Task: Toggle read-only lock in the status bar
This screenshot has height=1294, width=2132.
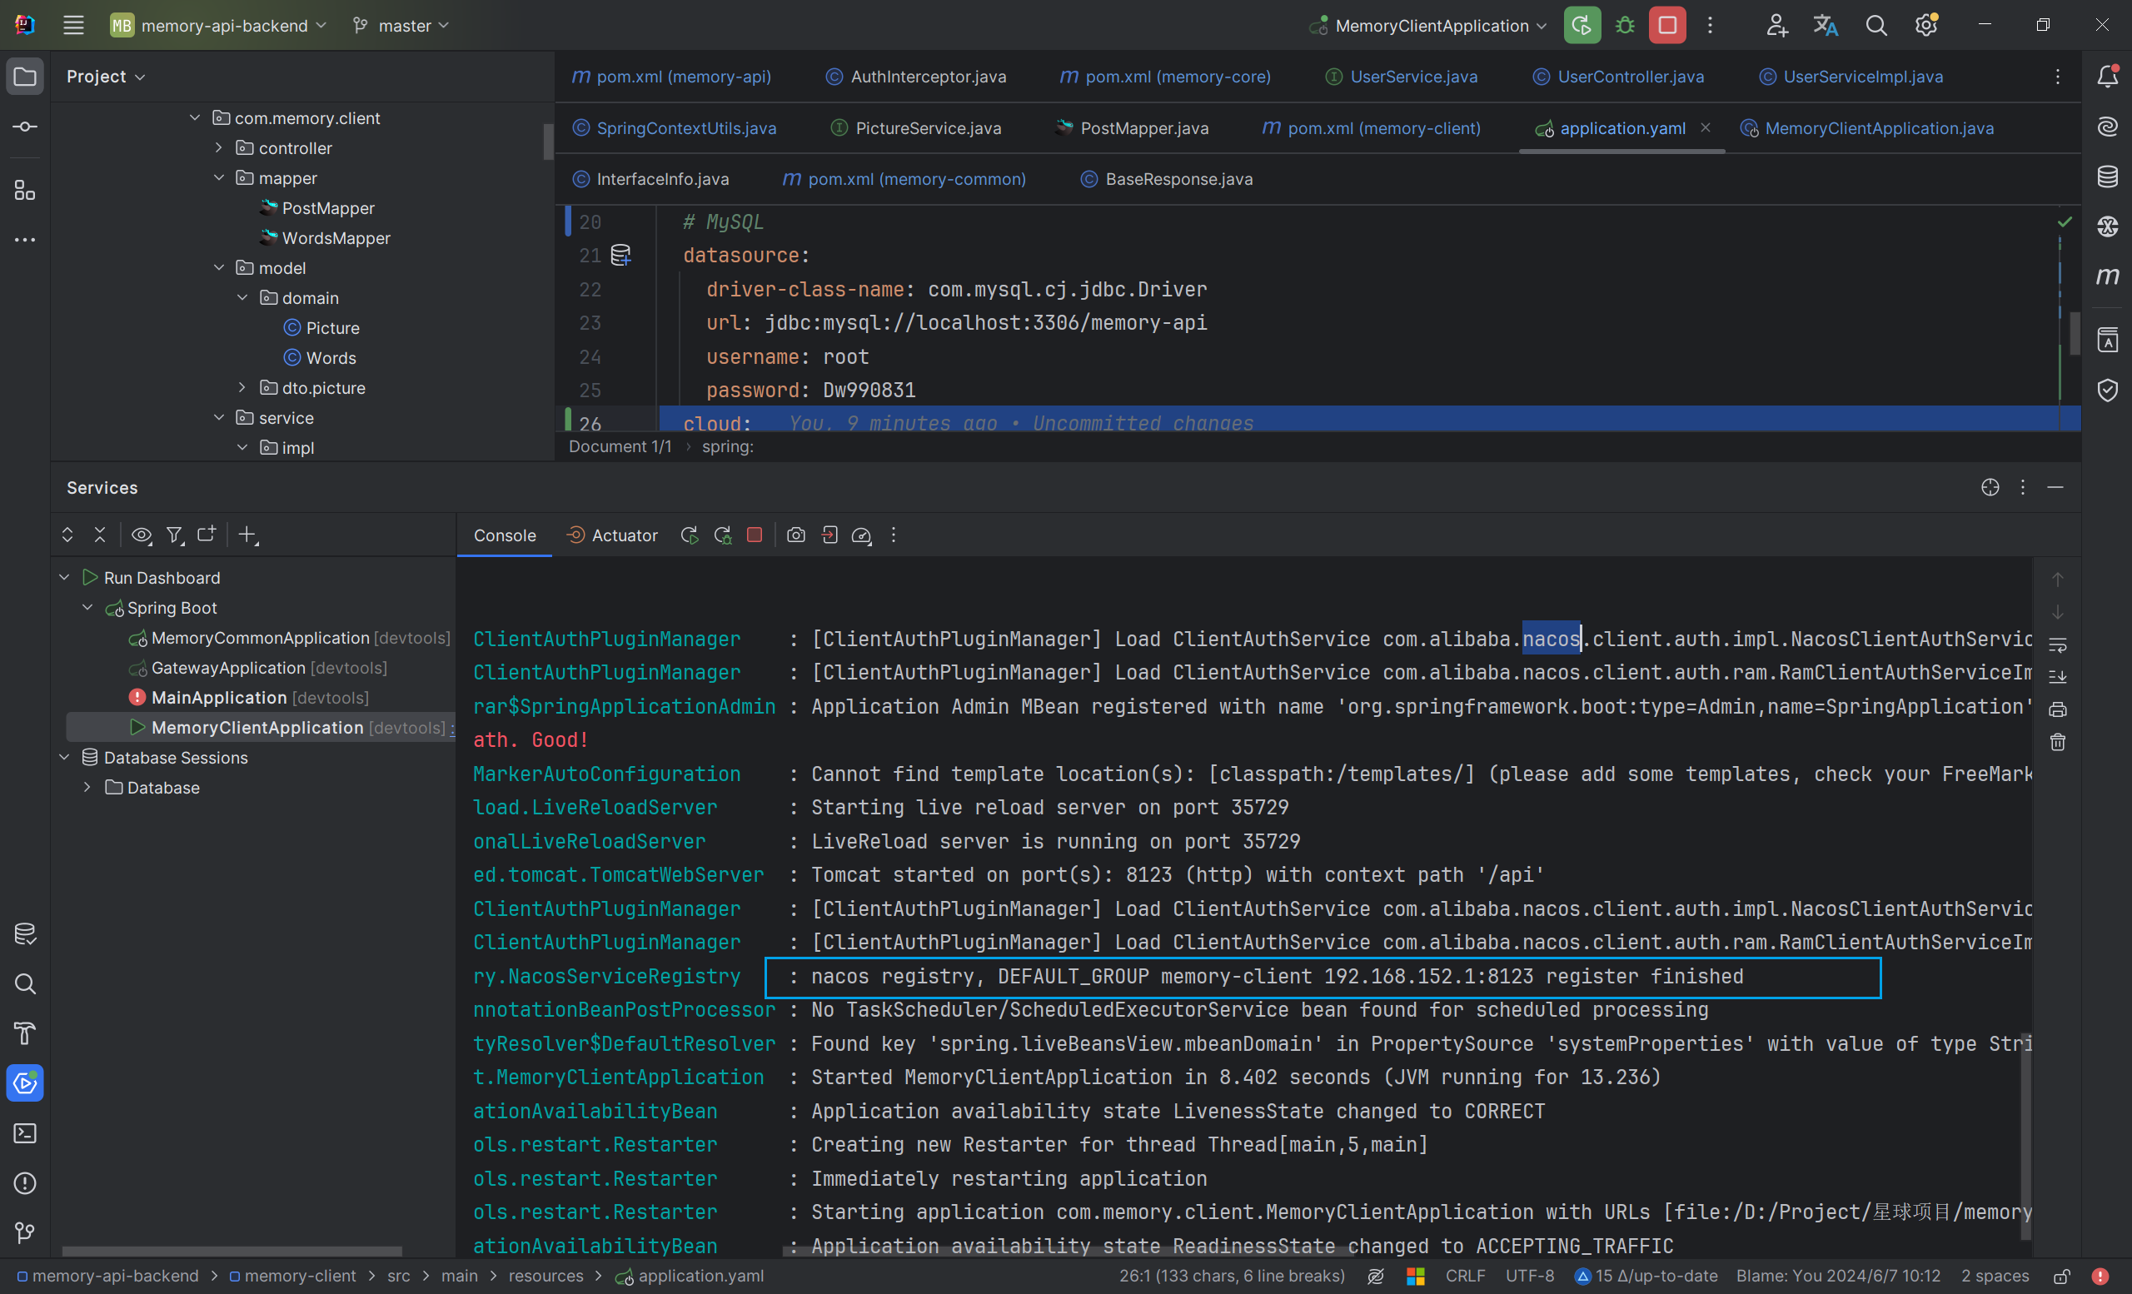Action: [x=2063, y=1277]
